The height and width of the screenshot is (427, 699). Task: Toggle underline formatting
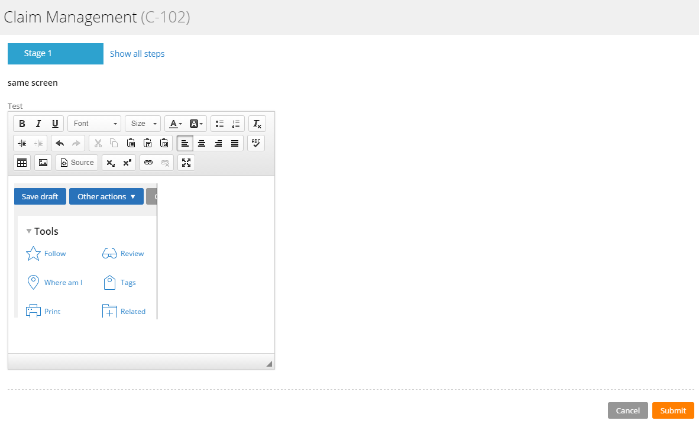tap(55, 124)
